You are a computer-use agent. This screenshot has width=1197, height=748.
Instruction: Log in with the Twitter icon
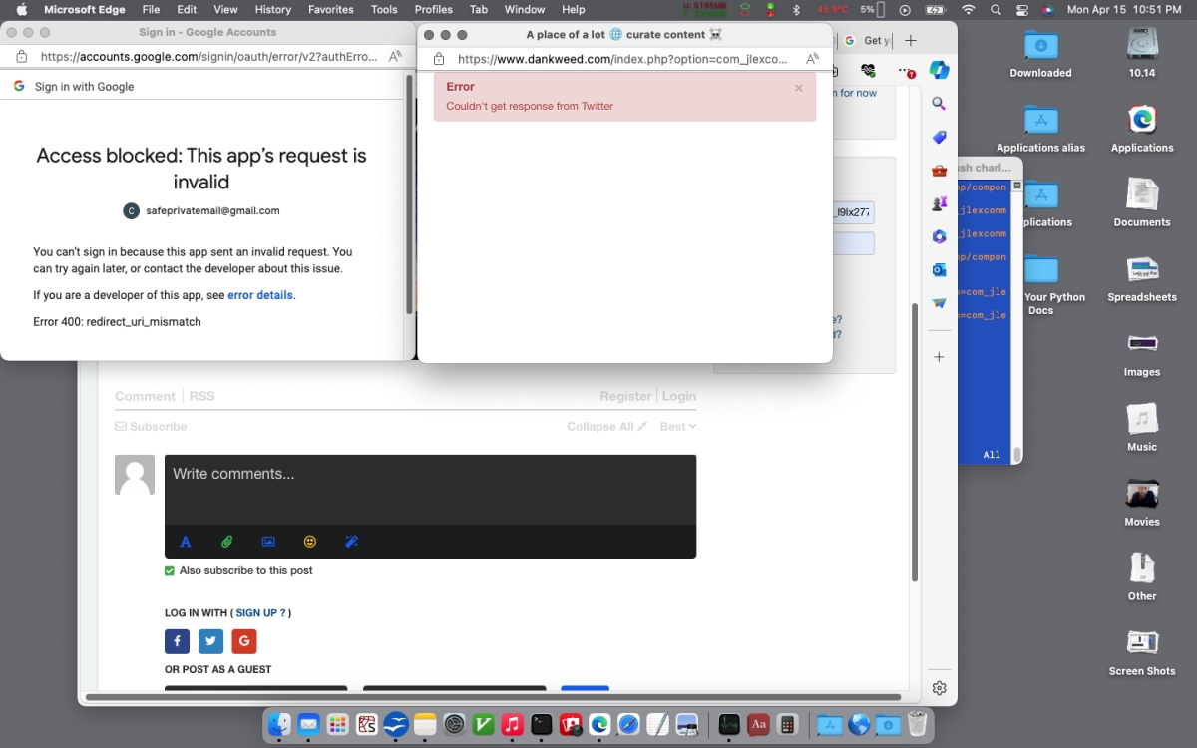[210, 641]
